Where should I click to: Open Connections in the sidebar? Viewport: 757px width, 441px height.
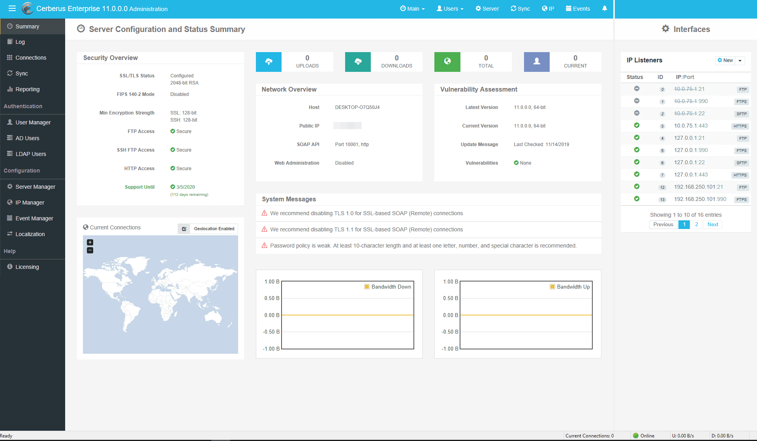(x=32, y=58)
